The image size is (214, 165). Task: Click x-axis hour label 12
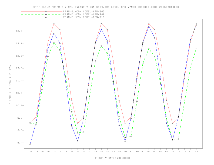point(54,152)
